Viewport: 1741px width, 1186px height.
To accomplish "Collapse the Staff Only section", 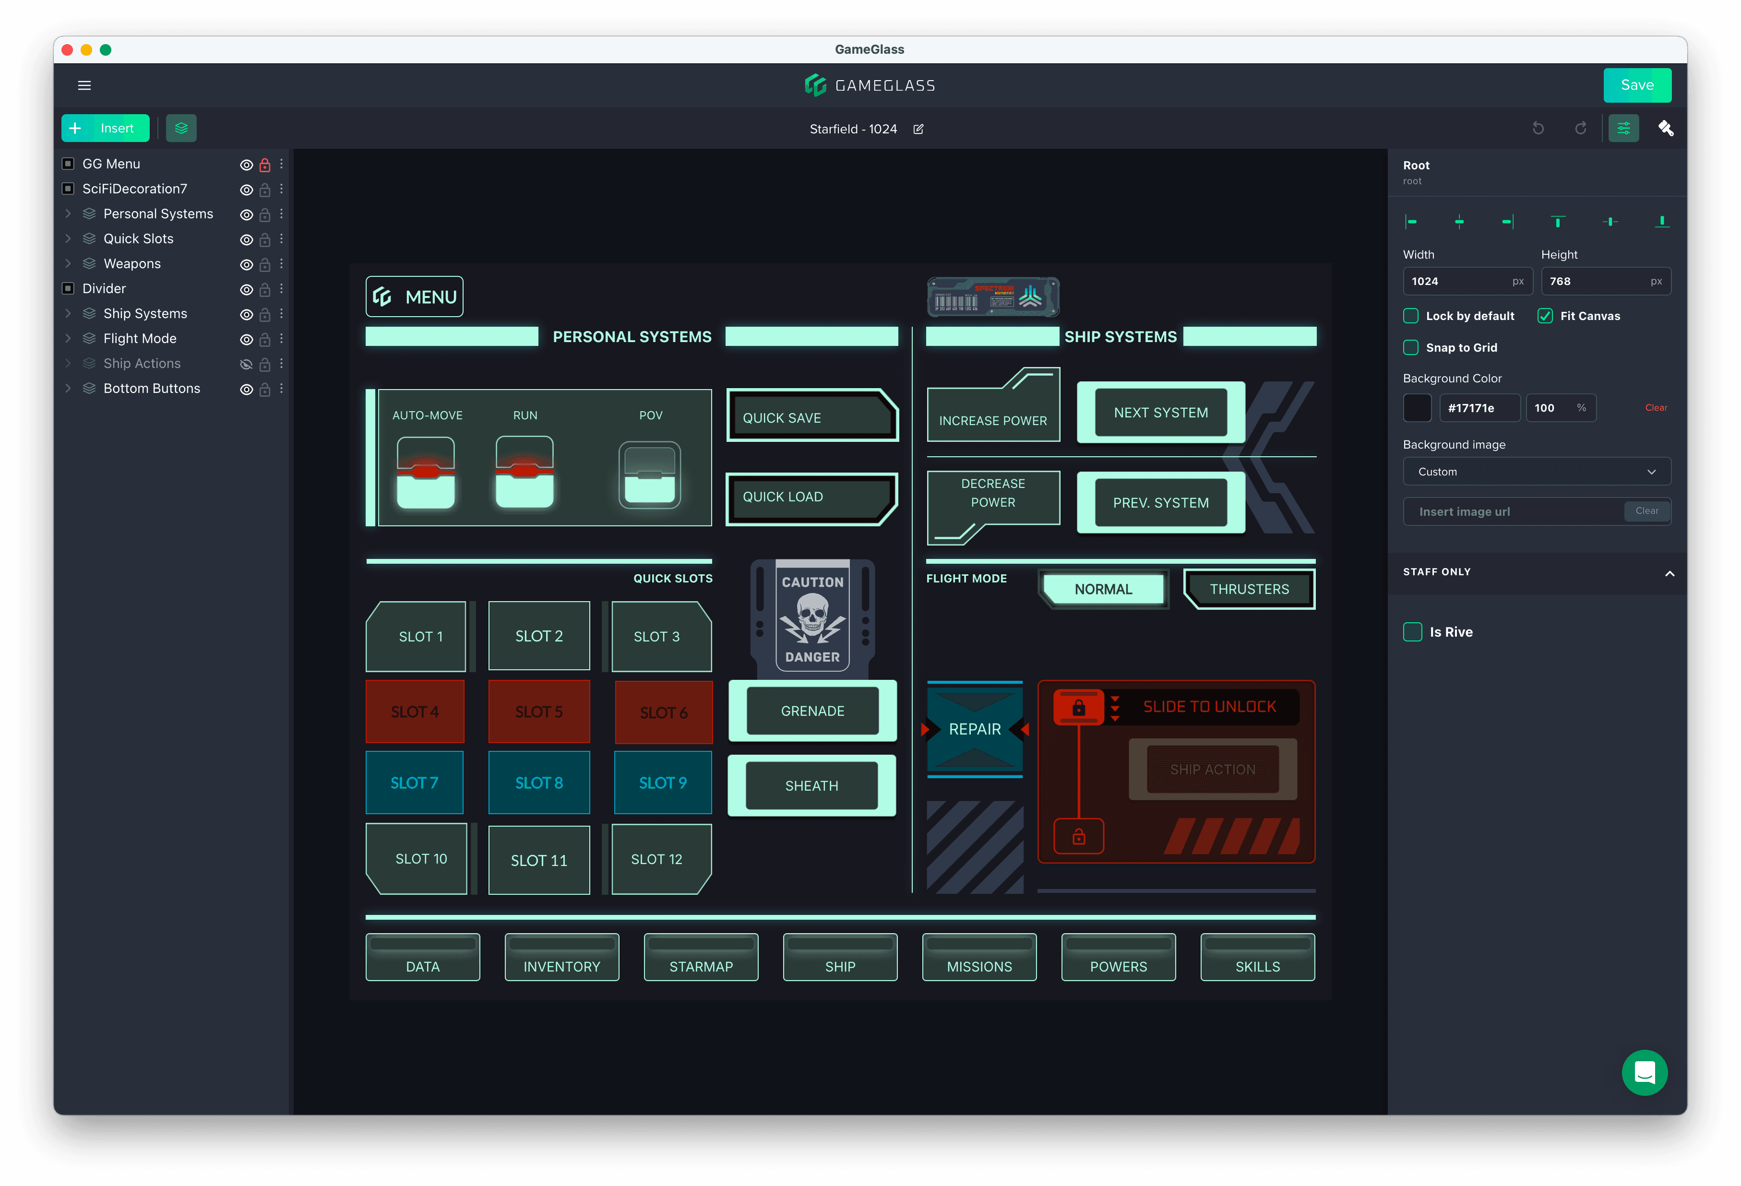I will pyautogui.click(x=1669, y=573).
